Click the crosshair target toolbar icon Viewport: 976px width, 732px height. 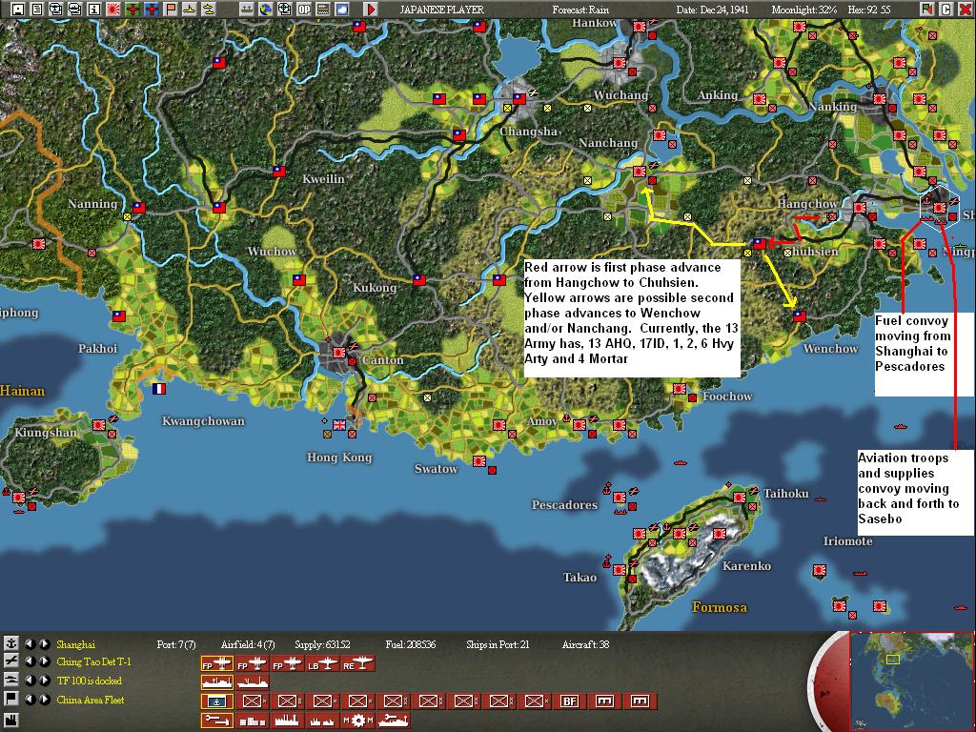coord(284,10)
